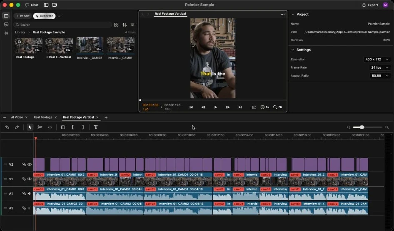Select the pointer selection tool
The height and width of the screenshot is (231, 394).
point(30,127)
